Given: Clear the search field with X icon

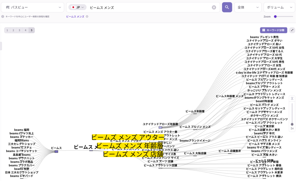Looking at the screenshot, I should [x=214, y=7].
